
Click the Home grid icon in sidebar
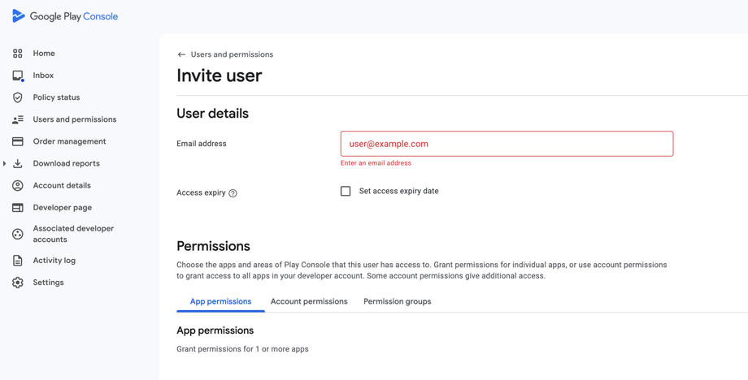pyautogui.click(x=18, y=54)
